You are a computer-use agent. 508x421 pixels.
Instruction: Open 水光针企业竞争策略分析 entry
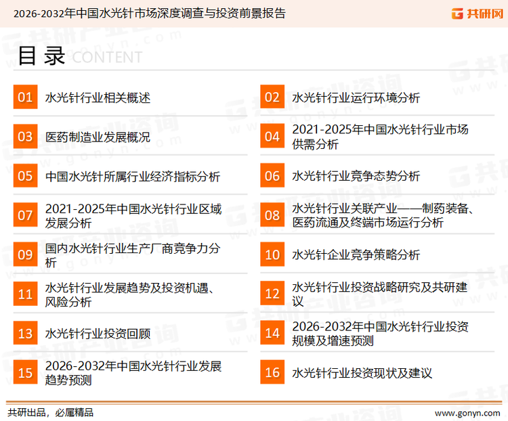point(356,255)
